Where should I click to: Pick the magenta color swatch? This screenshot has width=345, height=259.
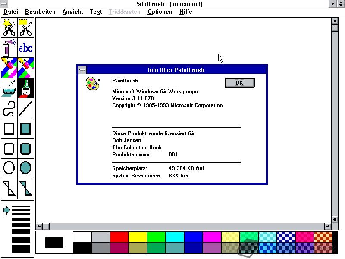coord(212,237)
